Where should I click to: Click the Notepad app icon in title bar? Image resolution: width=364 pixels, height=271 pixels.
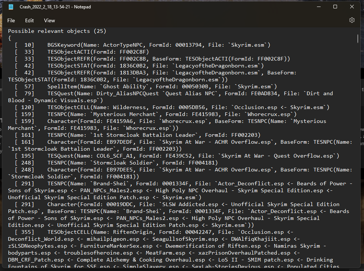(x=11, y=7)
